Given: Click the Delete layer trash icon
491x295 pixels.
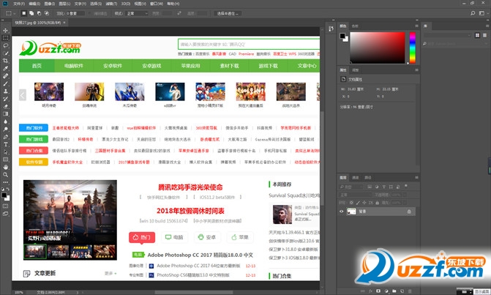Looking at the screenshot, I should tap(410, 291).
